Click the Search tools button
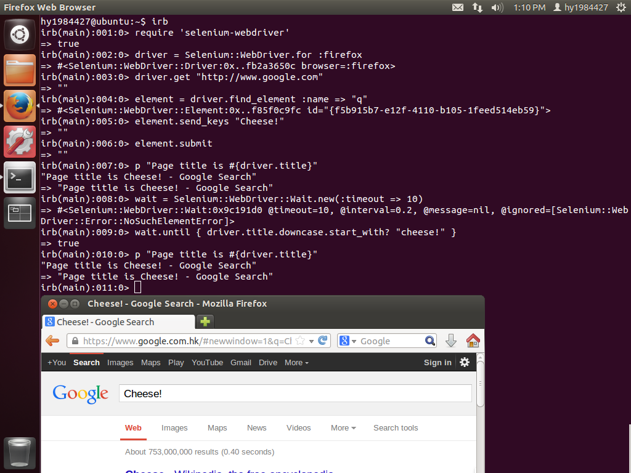Viewport: 631px width, 473px height. tap(396, 428)
